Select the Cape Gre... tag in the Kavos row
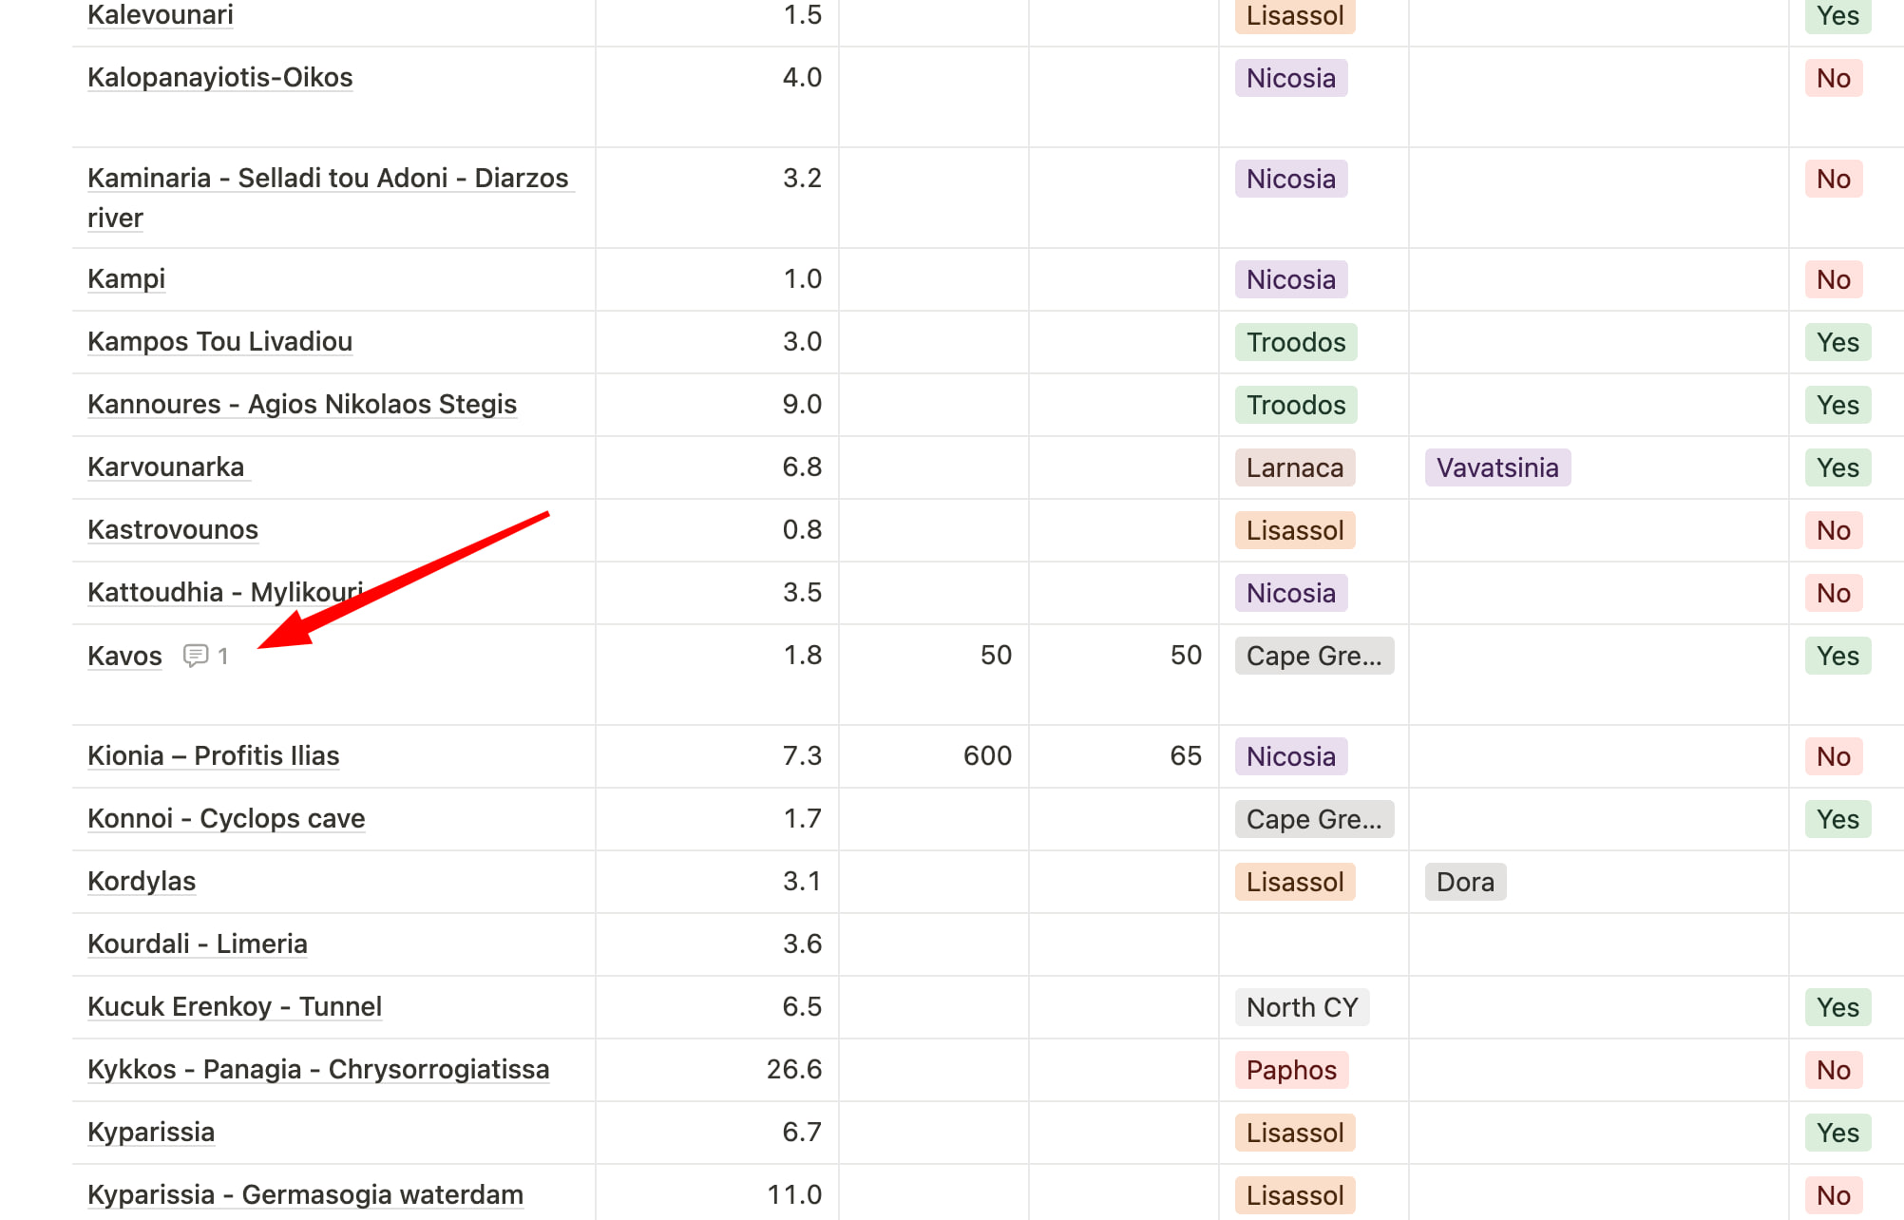 click(1313, 656)
